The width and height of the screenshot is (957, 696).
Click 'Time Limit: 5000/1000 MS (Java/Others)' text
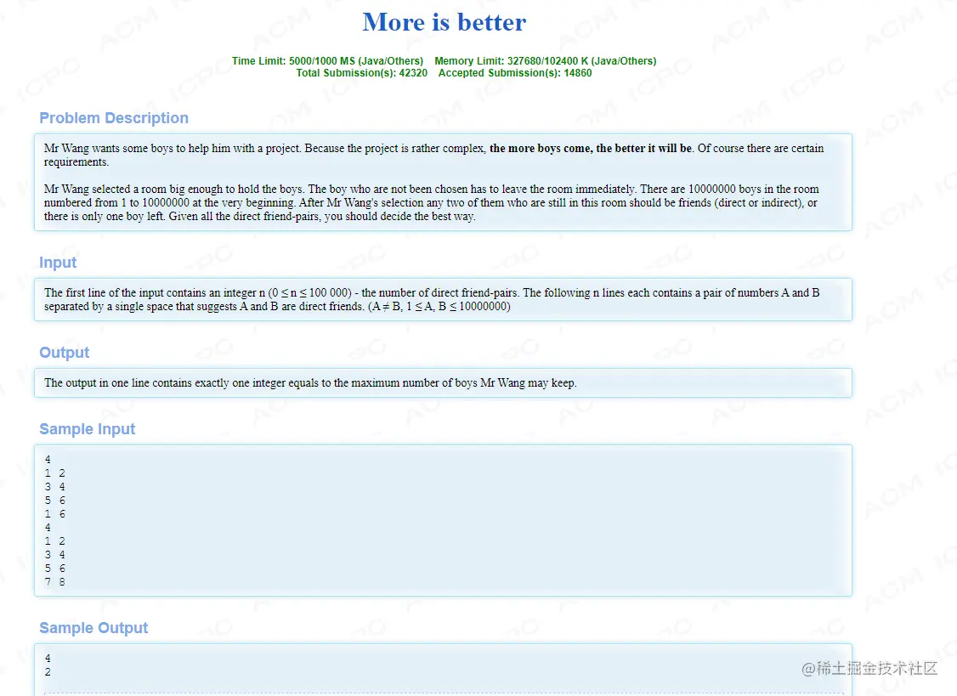[x=327, y=61]
